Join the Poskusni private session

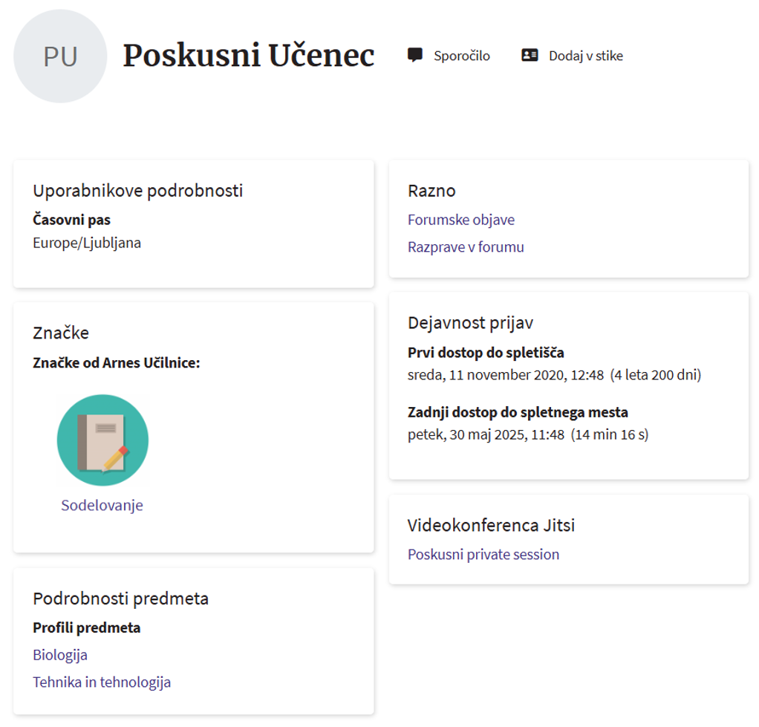click(x=483, y=555)
